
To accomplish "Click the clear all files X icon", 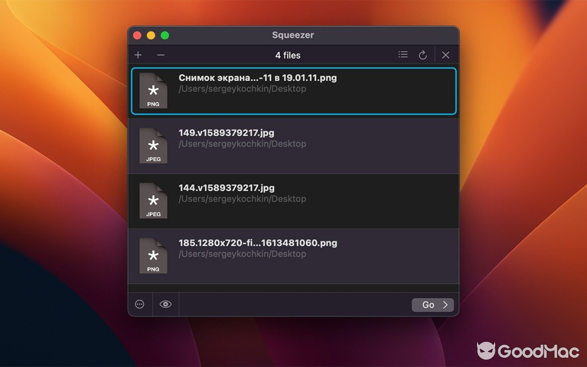I will (445, 55).
